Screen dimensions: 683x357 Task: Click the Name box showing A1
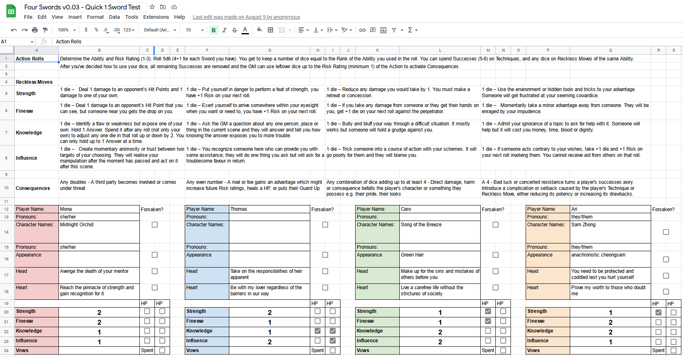[x=14, y=42]
